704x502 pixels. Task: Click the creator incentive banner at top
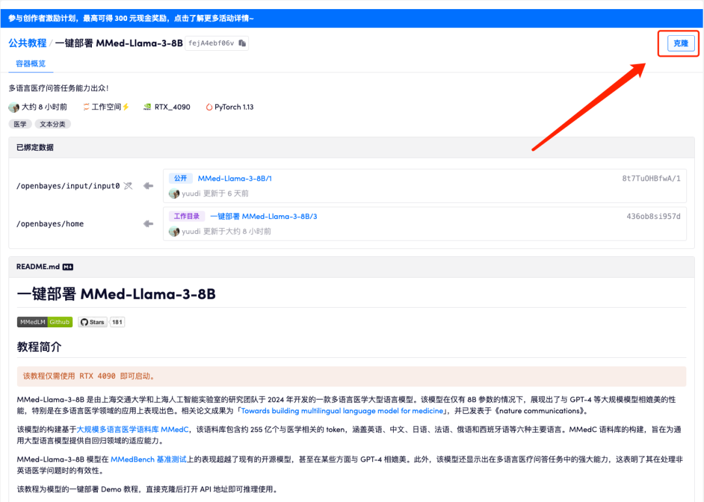(x=131, y=18)
